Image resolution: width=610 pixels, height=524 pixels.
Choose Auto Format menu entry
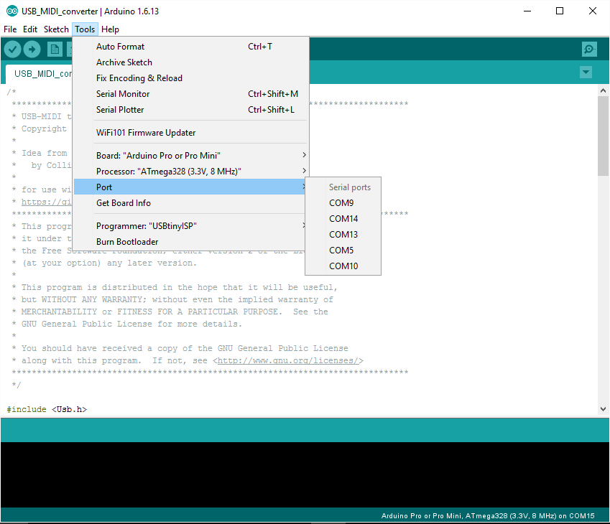(190, 47)
